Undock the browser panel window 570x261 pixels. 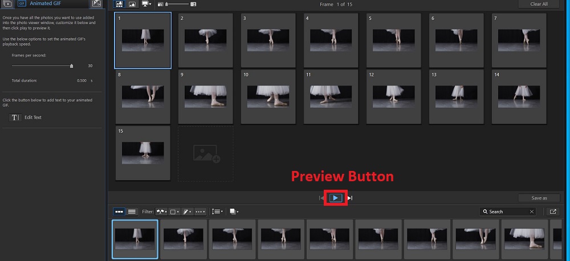click(553, 211)
